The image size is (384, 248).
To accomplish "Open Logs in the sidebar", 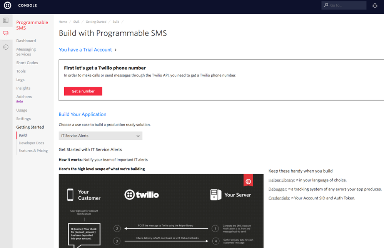I will point(20,80).
